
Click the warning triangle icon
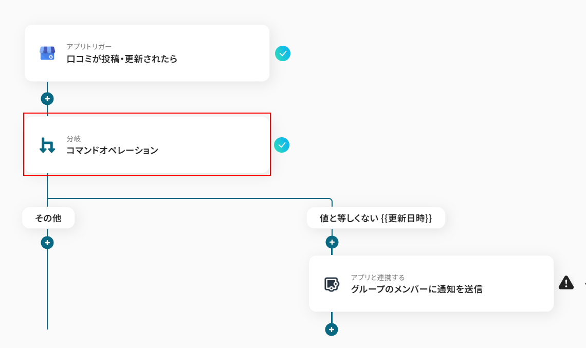(x=566, y=283)
